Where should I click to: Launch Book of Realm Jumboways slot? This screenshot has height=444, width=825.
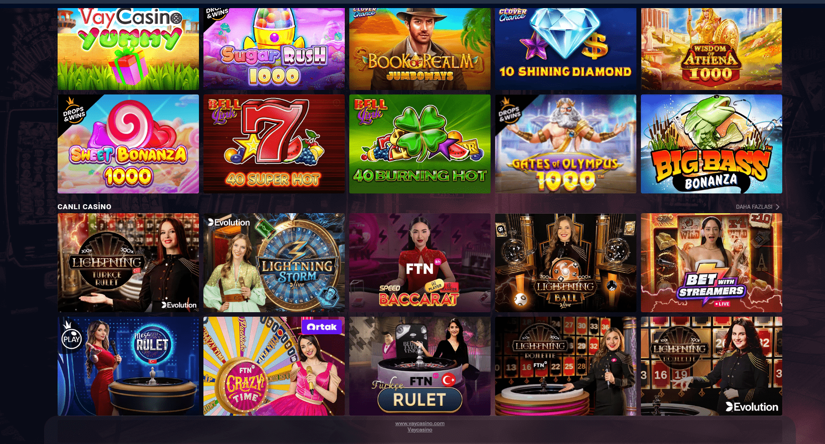point(419,49)
